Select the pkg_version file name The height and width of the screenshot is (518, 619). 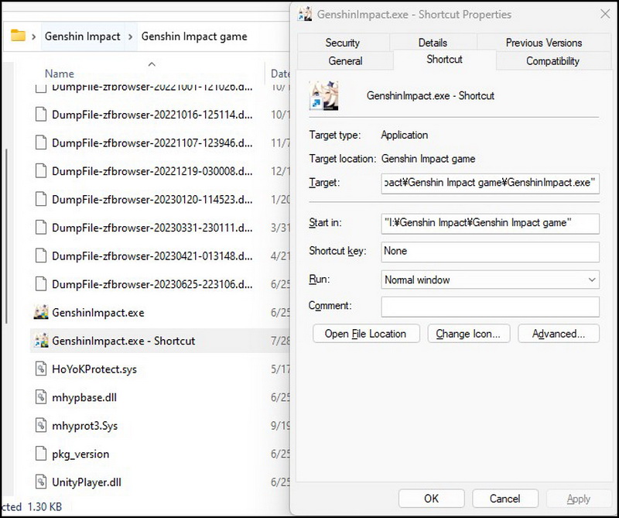pyautogui.click(x=80, y=454)
